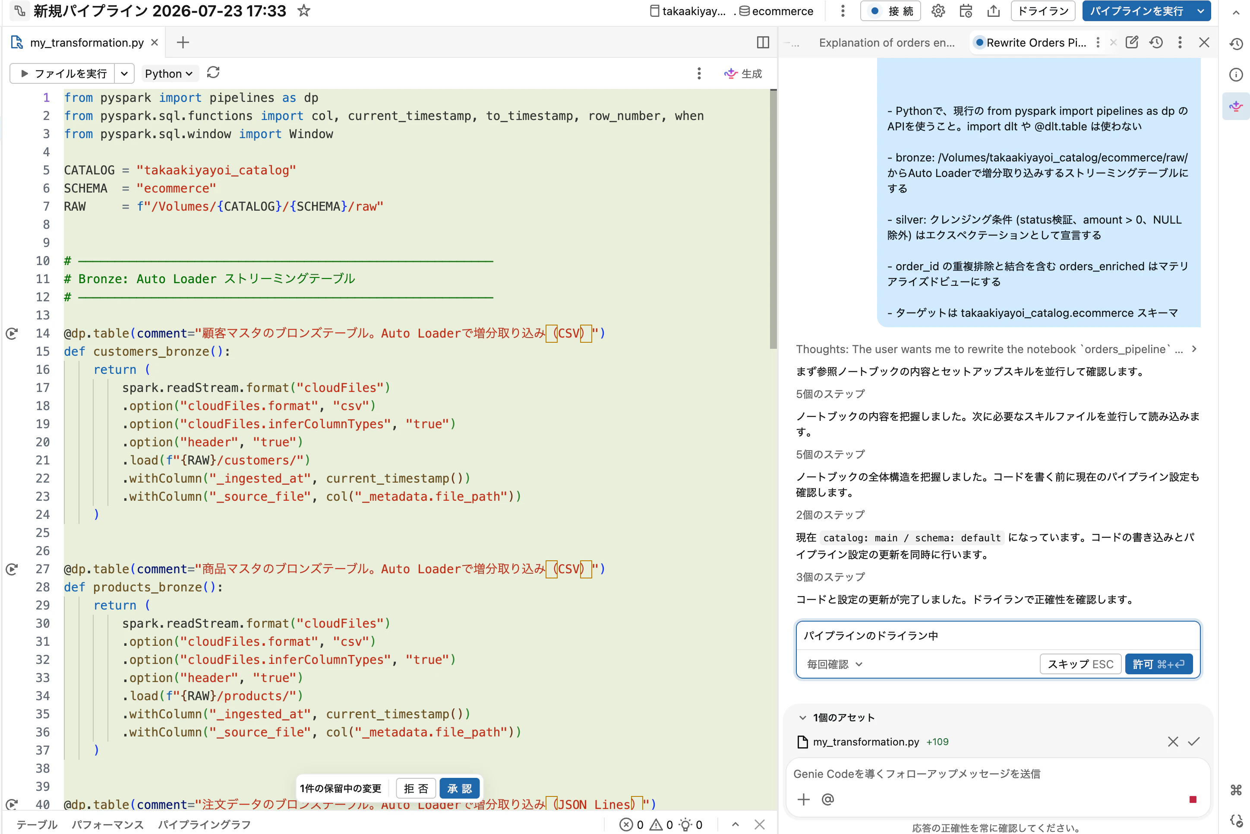Switch to Explanation of orders chat tab
Screen dimensions: 1250x834
coord(886,43)
